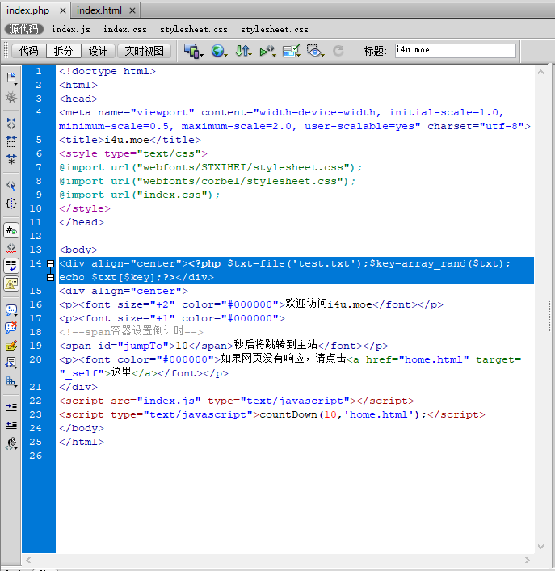Image resolution: width=555 pixels, height=571 pixels.
Task: Toggle line numbers in the coding toolbar
Action: (x=11, y=230)
